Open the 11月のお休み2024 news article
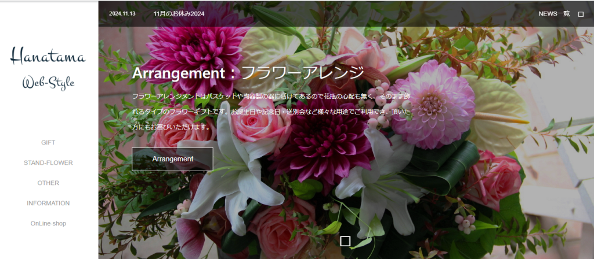 pyautogui.click(x=179, y=14)
